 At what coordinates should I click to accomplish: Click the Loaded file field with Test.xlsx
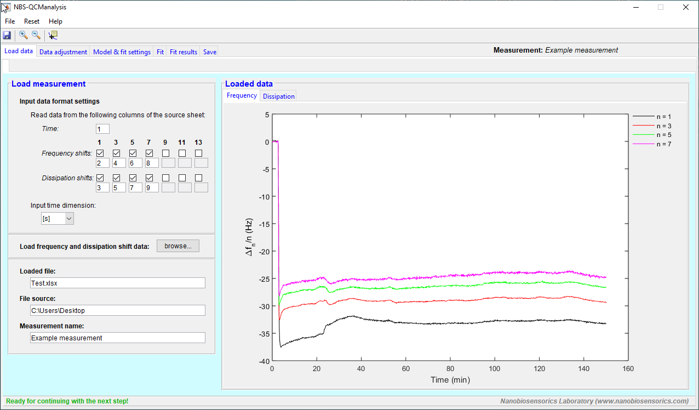pos(118,283)
